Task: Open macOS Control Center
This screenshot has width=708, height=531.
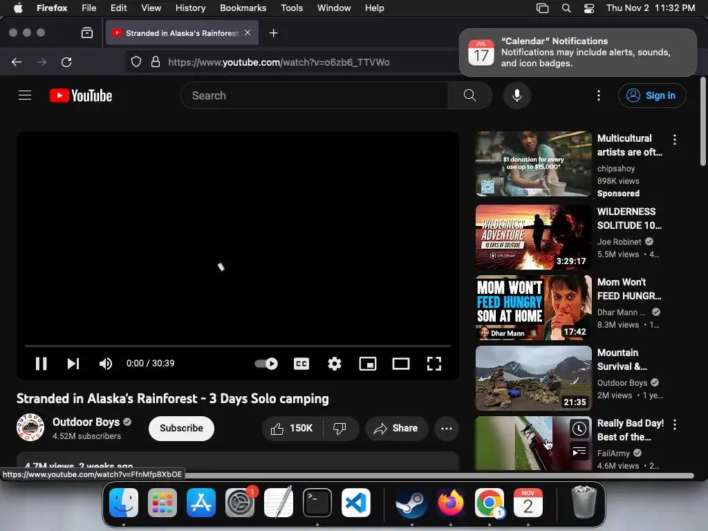Action: (589, 8)
